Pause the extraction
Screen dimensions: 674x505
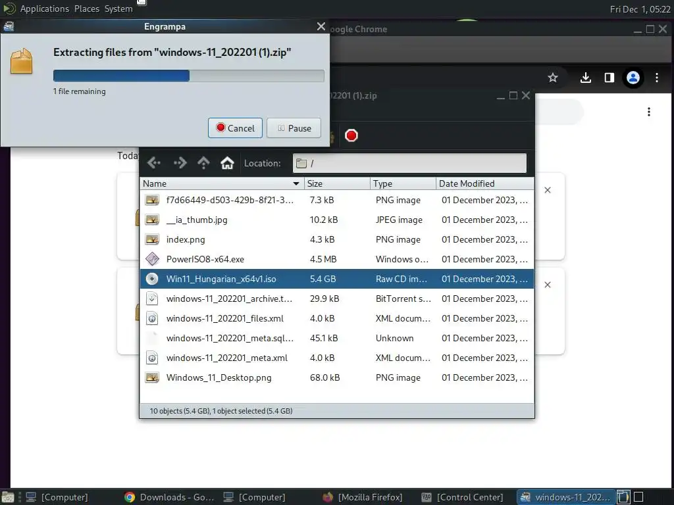tap(294, 128)
